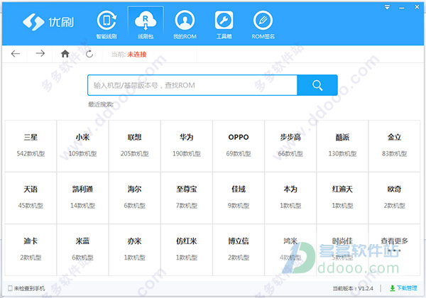This screenshot has width=426, height=298.
Task: Pick the 红遍天 brand tile
Action: tap(342, 198)
